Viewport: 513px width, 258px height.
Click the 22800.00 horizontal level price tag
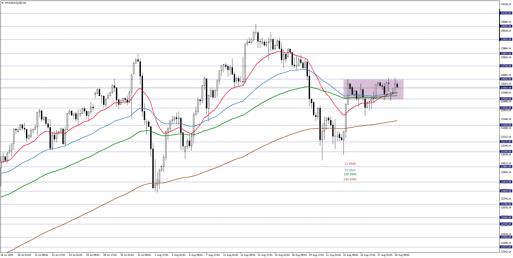click(x=506, y=191)
